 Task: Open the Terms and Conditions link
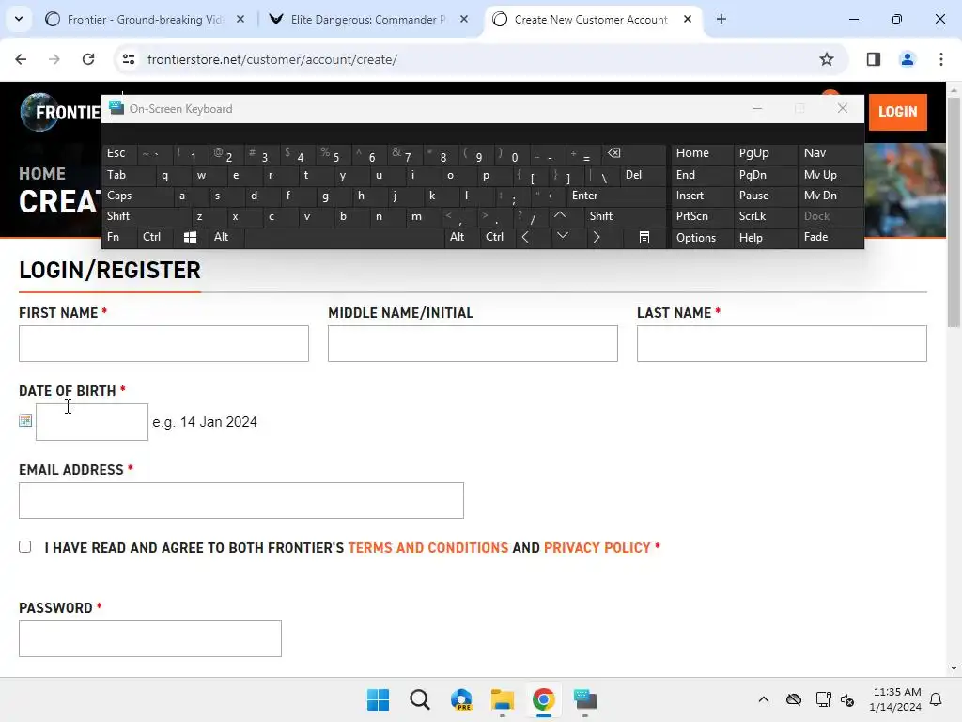(428, 548)
